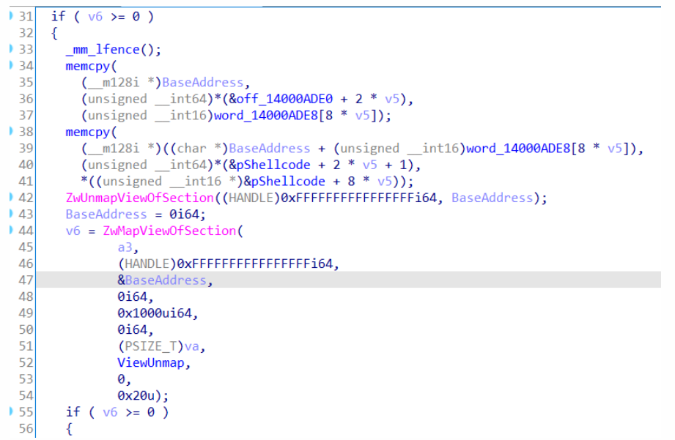Toggle breakpoint marker beside line 38
The width and height of the screenshot is (675, 440).
click(x=11, y=131)
